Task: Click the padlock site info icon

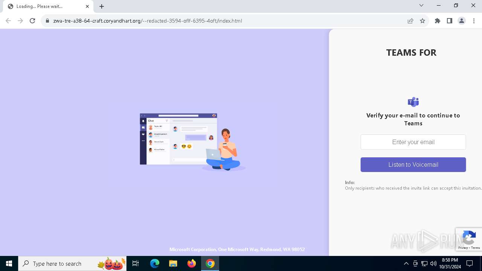Action: pyautogui.click(x=47, y=21)
